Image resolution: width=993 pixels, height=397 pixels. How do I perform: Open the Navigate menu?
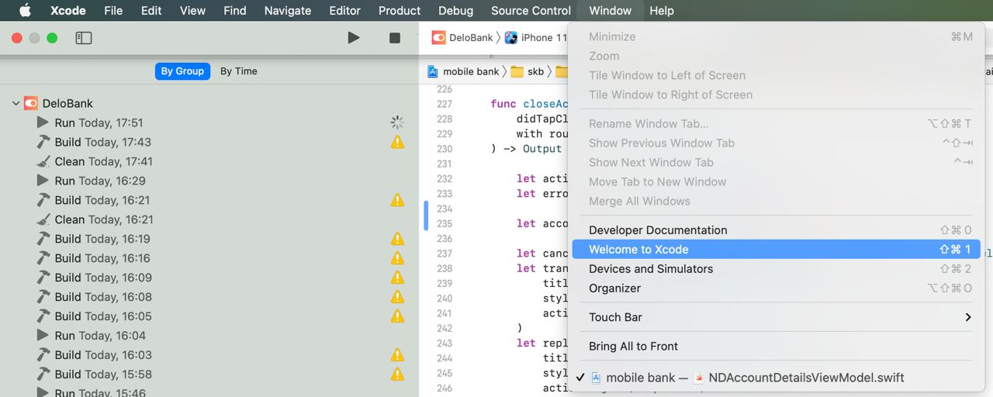288,10
